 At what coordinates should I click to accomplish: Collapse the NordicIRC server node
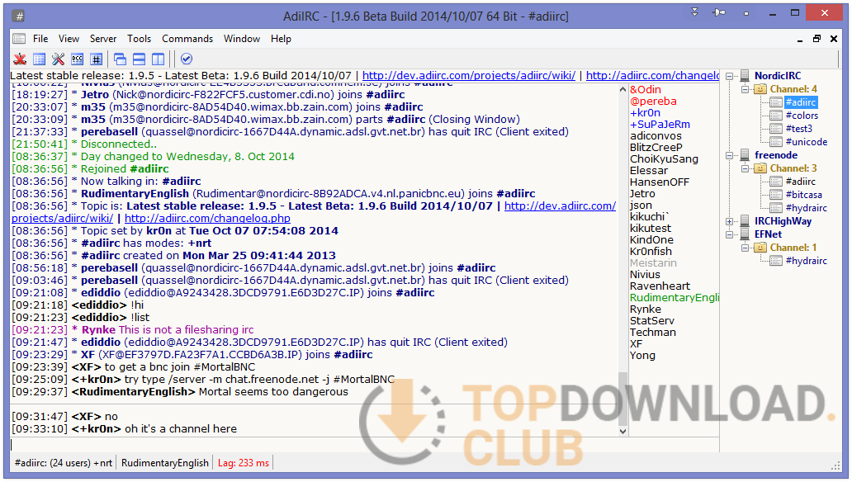729,76
